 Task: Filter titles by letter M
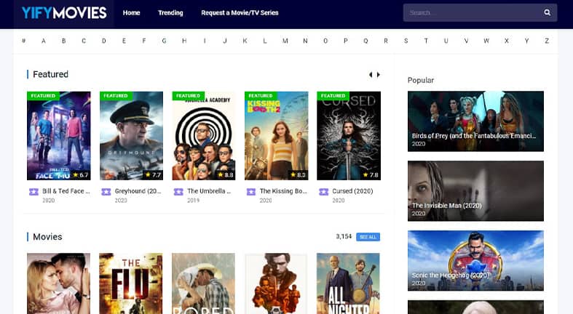[285, 41]
